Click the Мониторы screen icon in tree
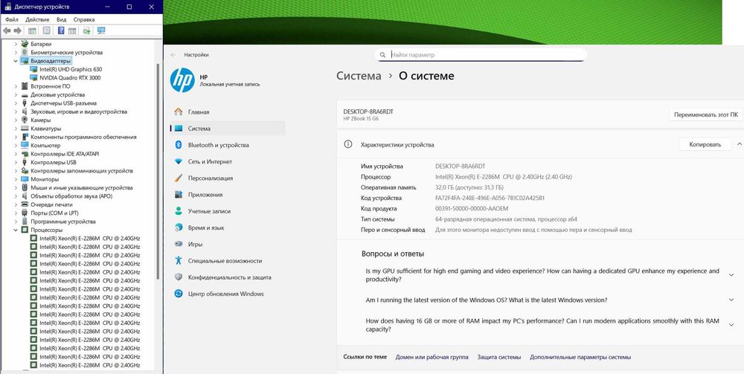The width and height of the screenshot is (744, 374). coord(25,179)
